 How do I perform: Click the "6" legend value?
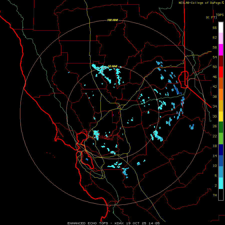pos(216,175)
